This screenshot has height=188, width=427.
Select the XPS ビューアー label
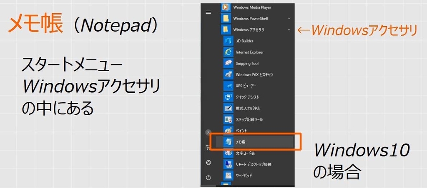pos(246,86)
